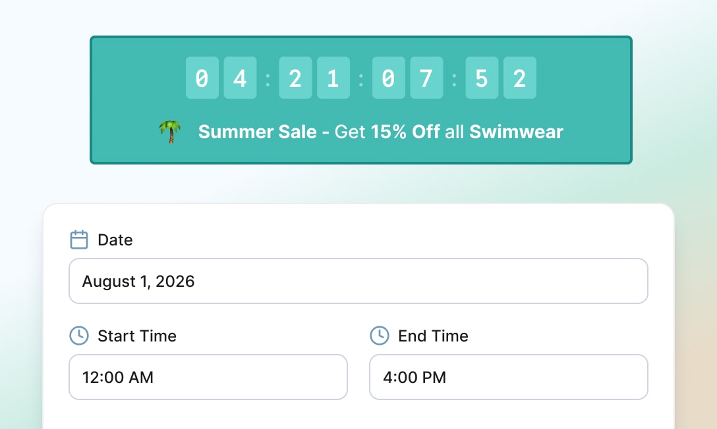Click the colon separator between hours and minutes

pyautogui.click(x=268, y=78)
